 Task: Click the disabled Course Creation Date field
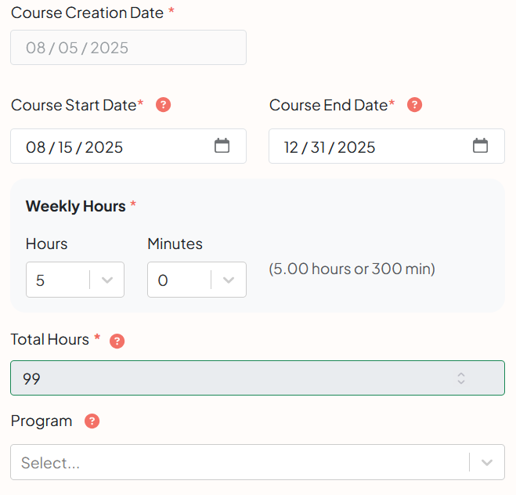(x=128, y=48)
